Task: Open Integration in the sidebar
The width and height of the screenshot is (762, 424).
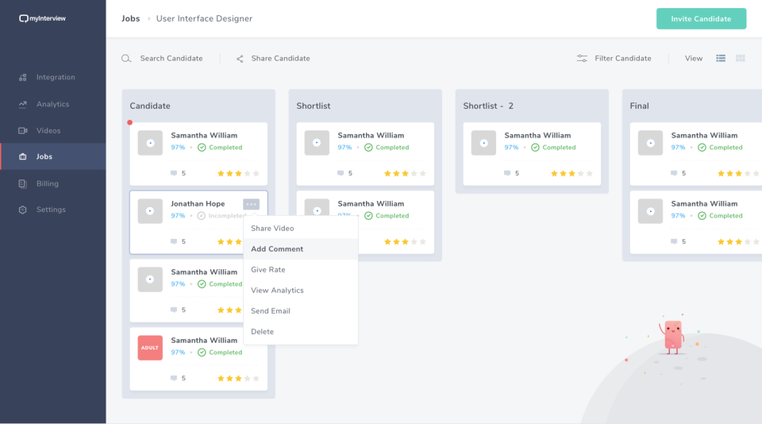Action: 55,78
